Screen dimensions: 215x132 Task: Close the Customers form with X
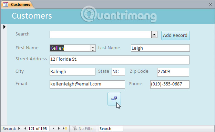211,4
